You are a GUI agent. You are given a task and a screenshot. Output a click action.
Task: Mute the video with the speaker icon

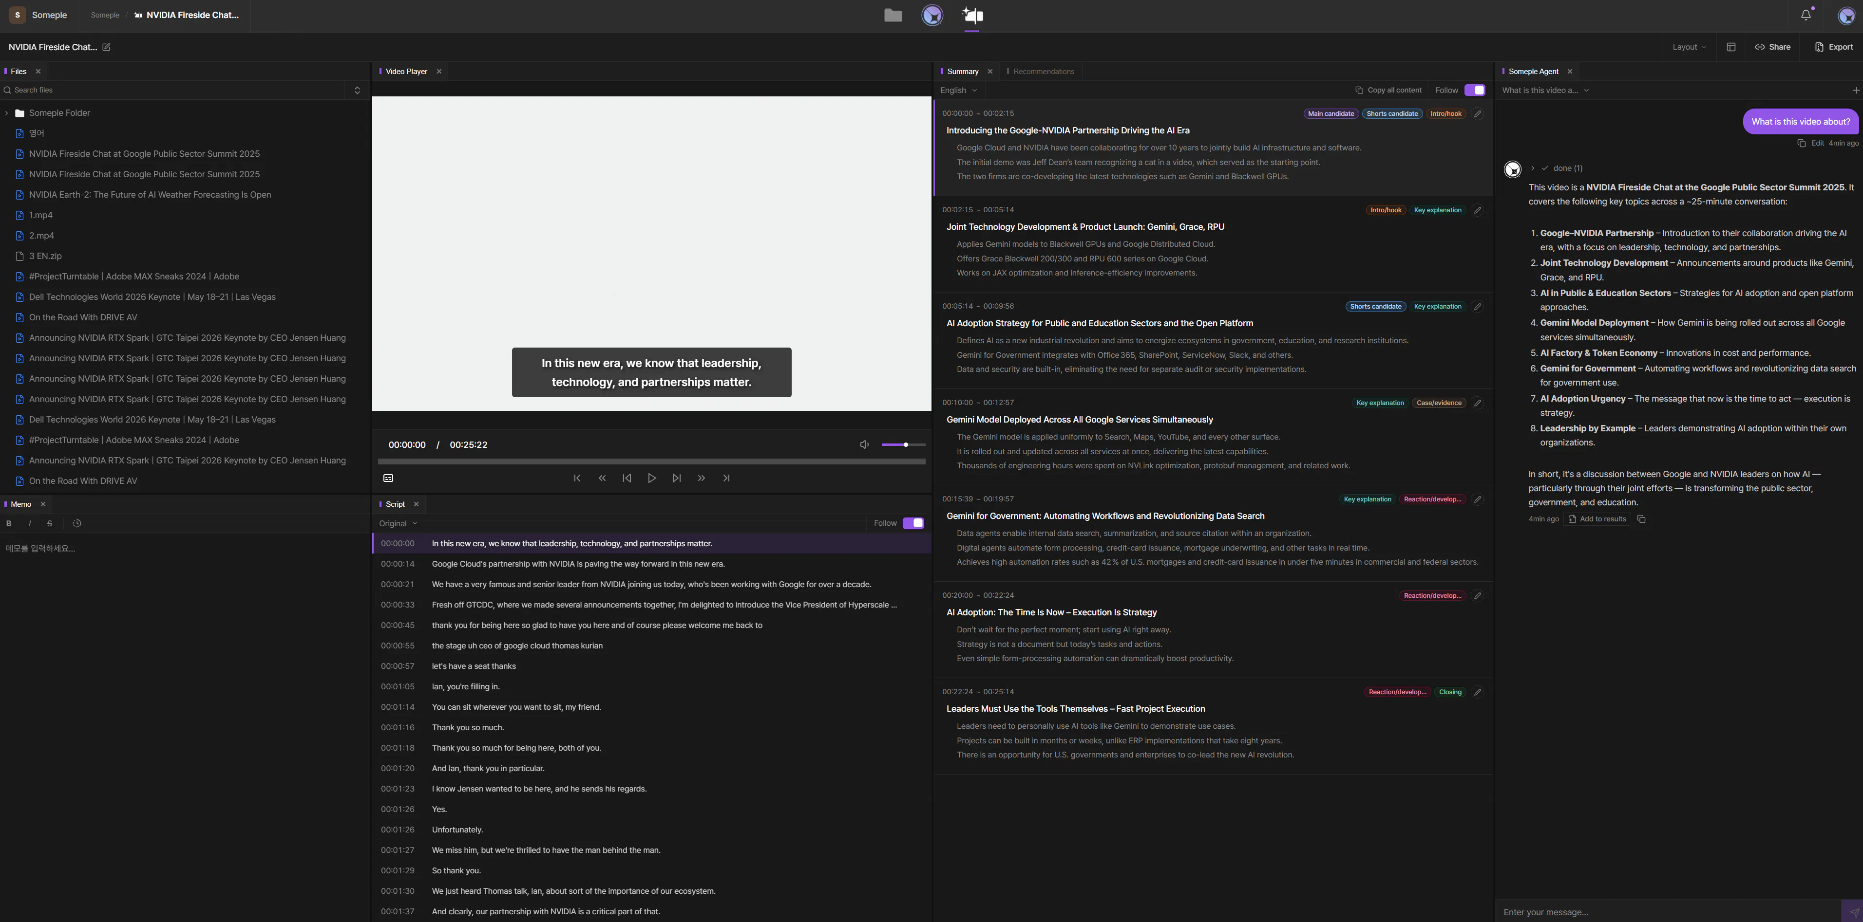coord(864,444)
